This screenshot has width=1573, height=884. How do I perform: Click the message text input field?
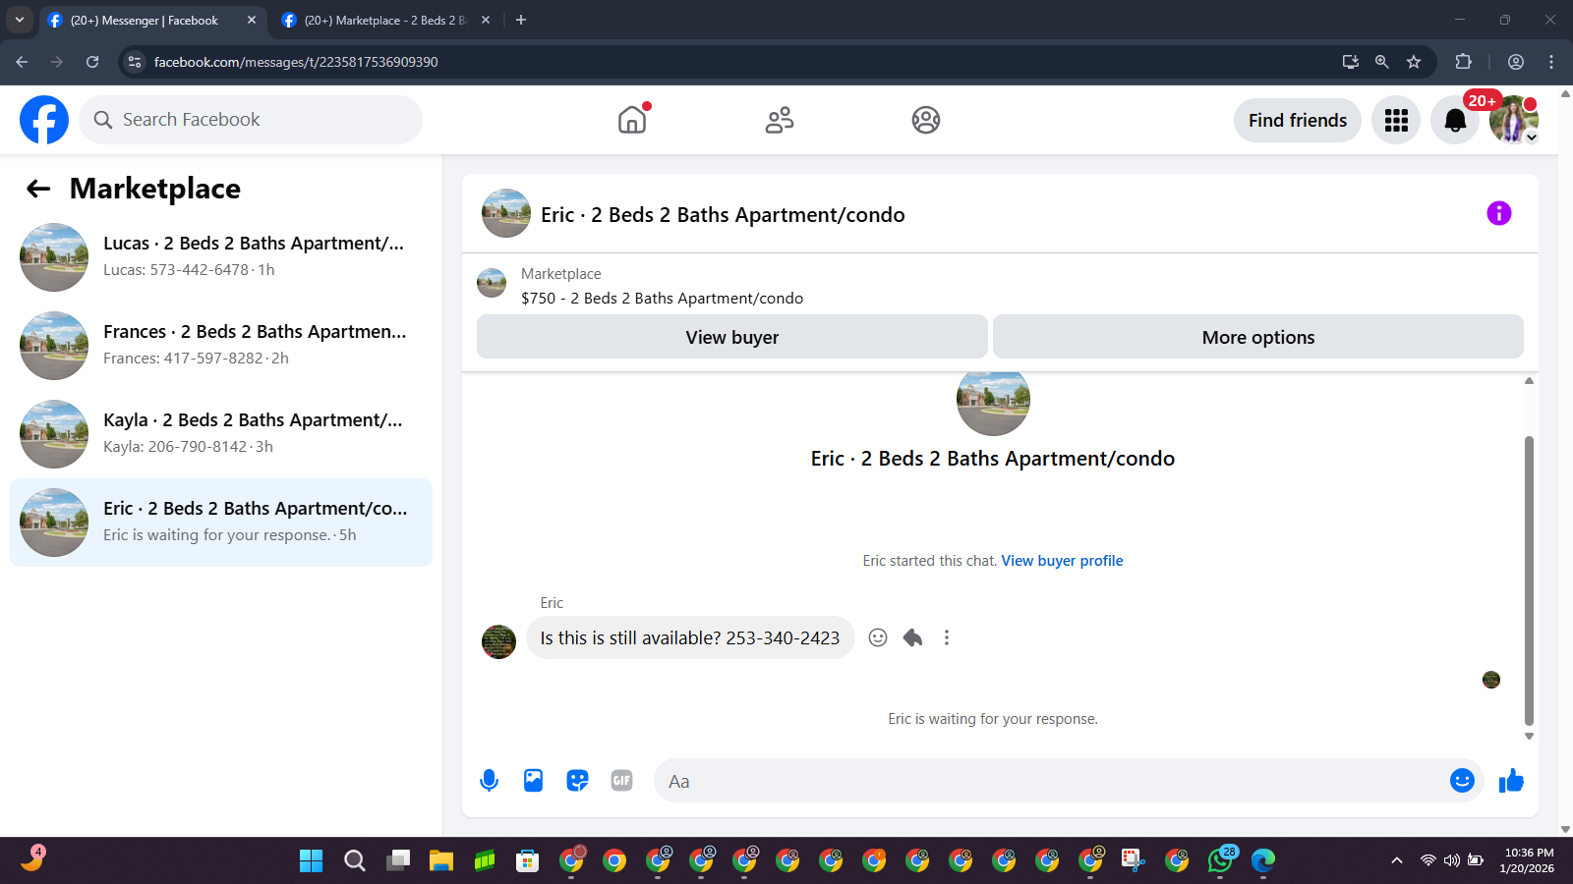[x=1052, y=781]
